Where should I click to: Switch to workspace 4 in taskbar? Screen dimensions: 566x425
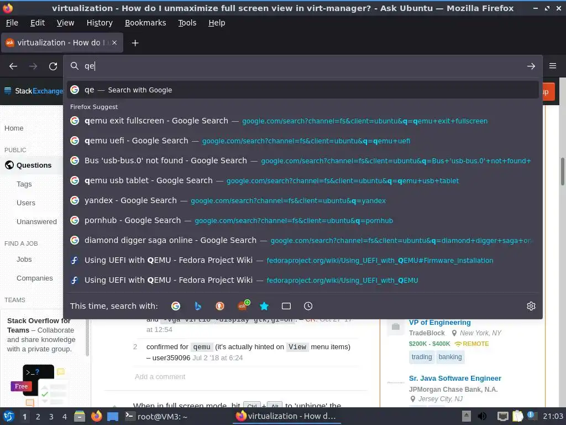[64, 417]
